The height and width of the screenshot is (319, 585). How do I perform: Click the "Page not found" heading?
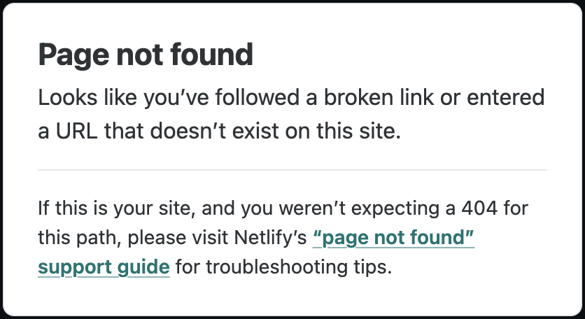click(146, 55)
